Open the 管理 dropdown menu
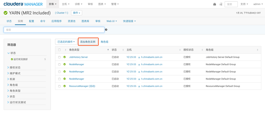The height and width of the screenshot is (113, 265). (115, 4)
